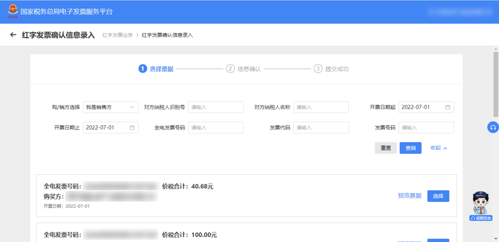The height and width of the screenshot is (242, 499).
Task: Click the 开票日期止 date field
Action: click(x=110, y=128)
